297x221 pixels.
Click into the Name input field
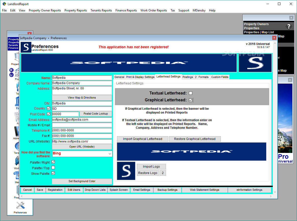pyautogui.click(x=82, y=78)
